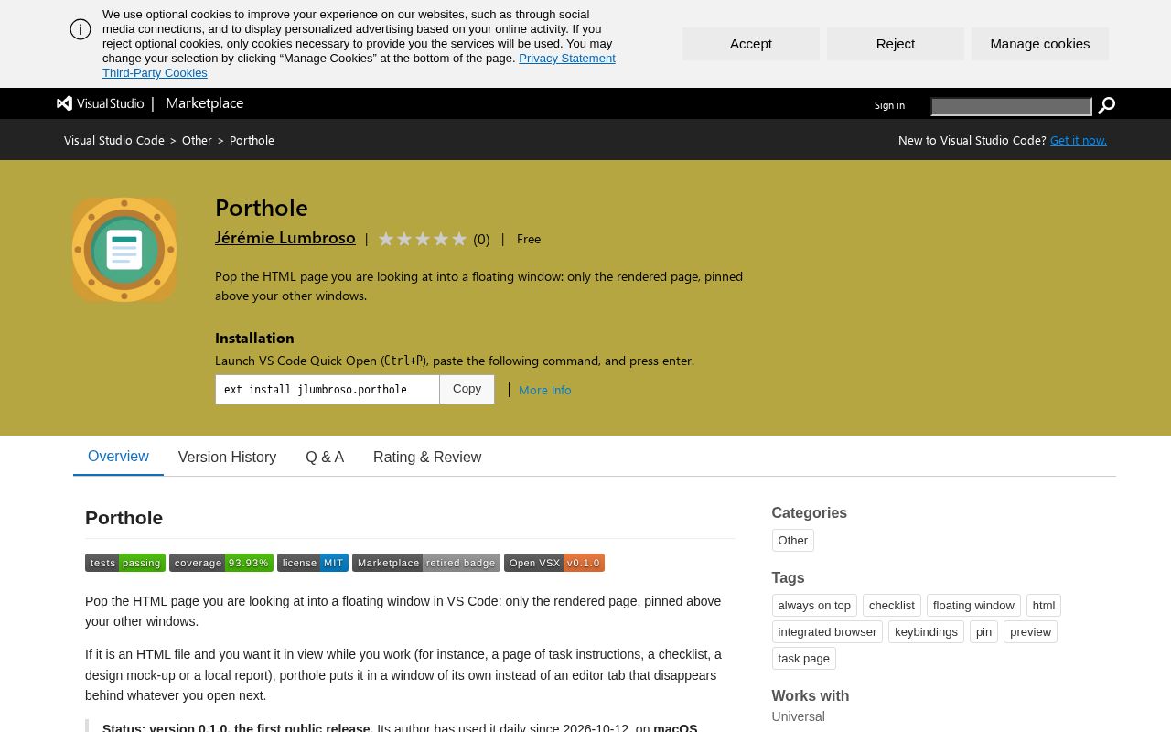The width and height of the screenshot is (1171, 732).
Task: Click the Porthole extension icon
Action: click(x=124, y=250)
